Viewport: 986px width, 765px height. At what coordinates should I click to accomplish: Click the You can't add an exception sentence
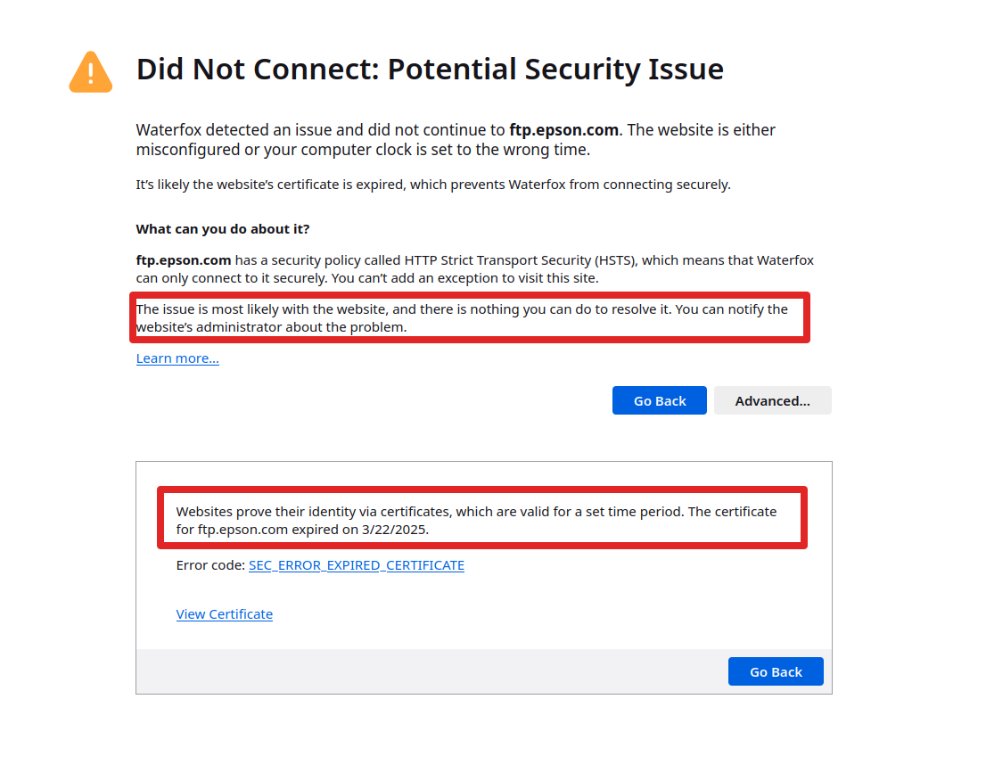(x=464, y=278)
